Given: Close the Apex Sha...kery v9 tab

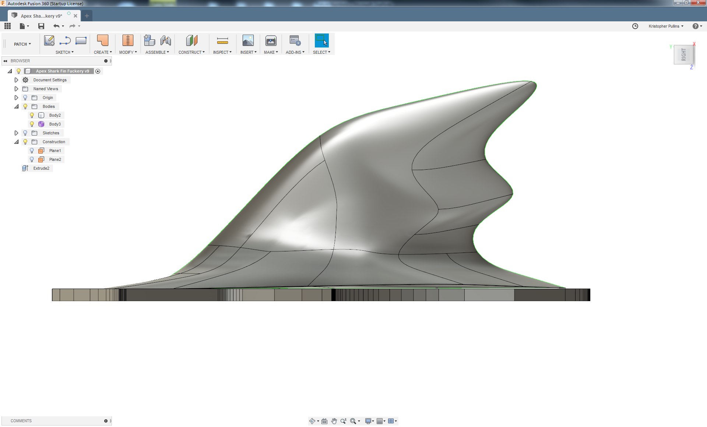Looking at the screenshot, I should pos(75,16).
